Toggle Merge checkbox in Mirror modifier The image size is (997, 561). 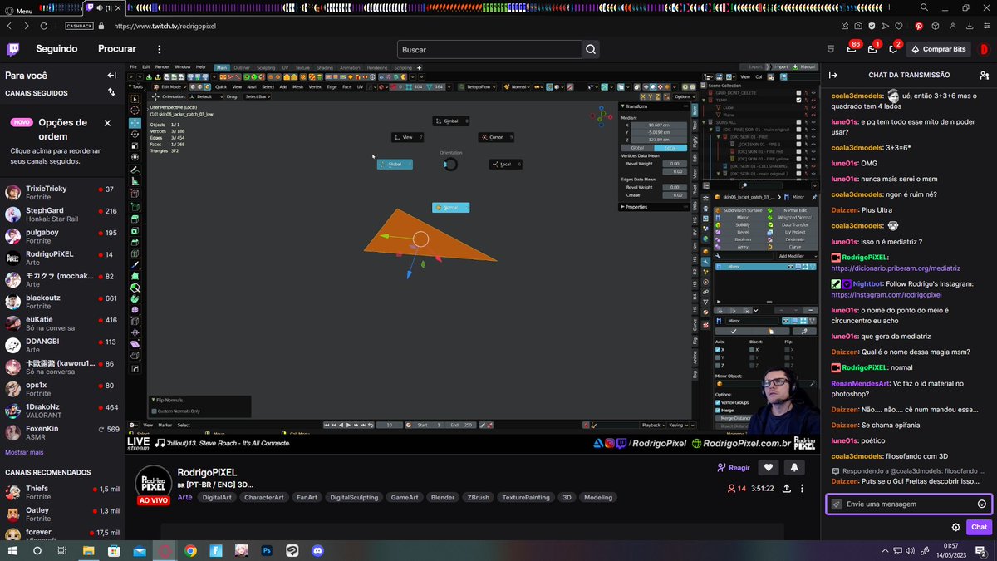(x=719, y=409)
